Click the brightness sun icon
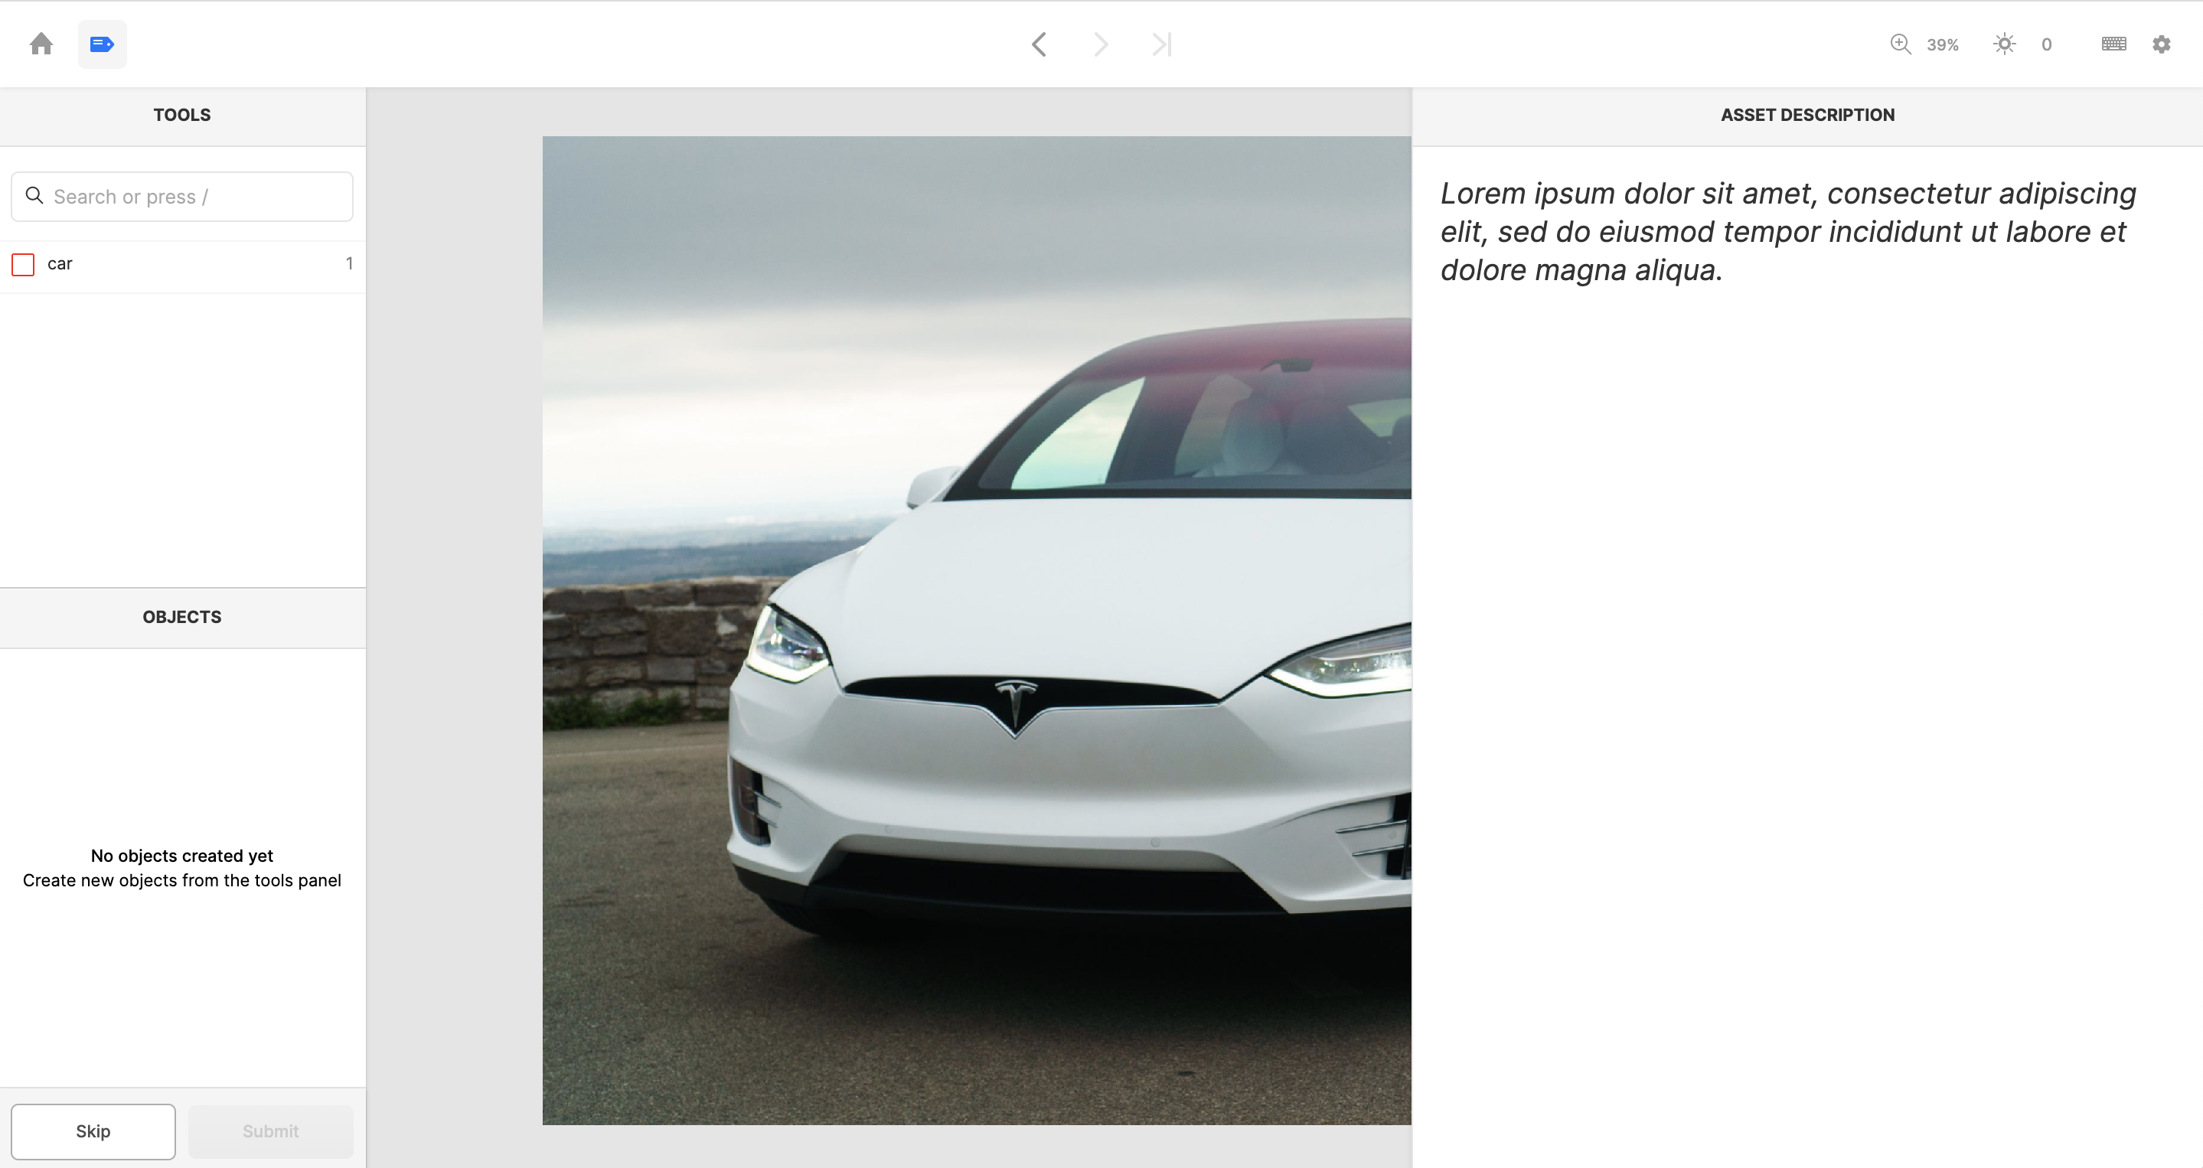Viewport: 2203px width, 1168px height. (2004, 44)
